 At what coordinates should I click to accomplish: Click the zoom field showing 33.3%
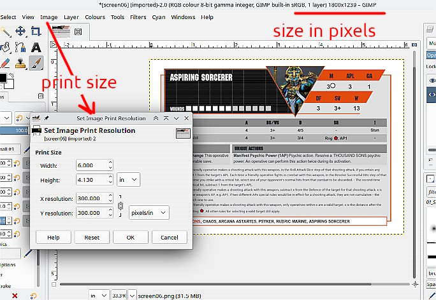[119, 296]
